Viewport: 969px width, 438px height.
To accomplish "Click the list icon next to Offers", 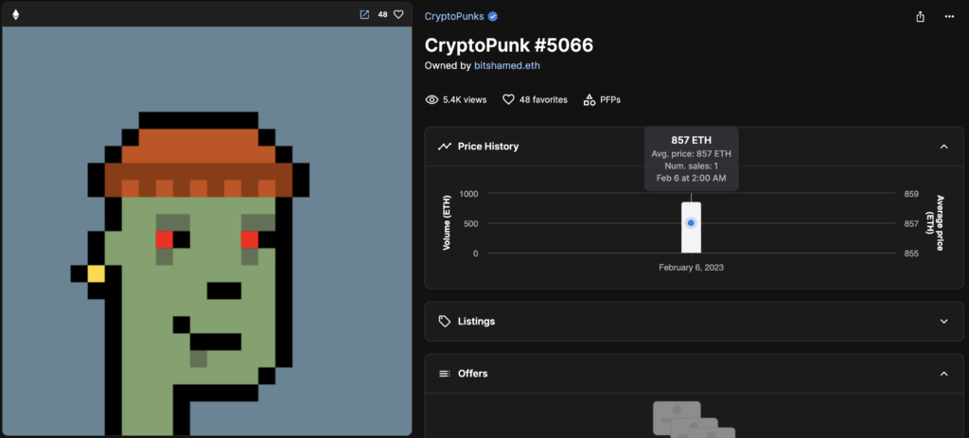I will coord(445,374).
